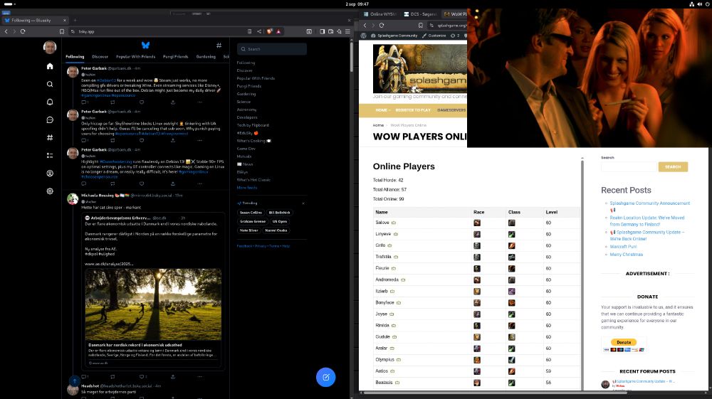Image resolution: width=712 pixels, height=399 pixels.
Task: Open Astronomy feed in right sidebar
Action: [246, 110]
